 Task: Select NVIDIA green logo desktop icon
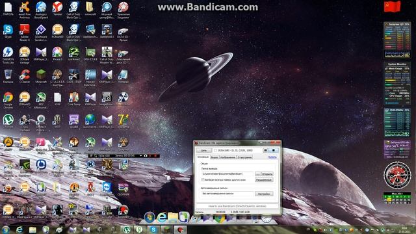25,166
